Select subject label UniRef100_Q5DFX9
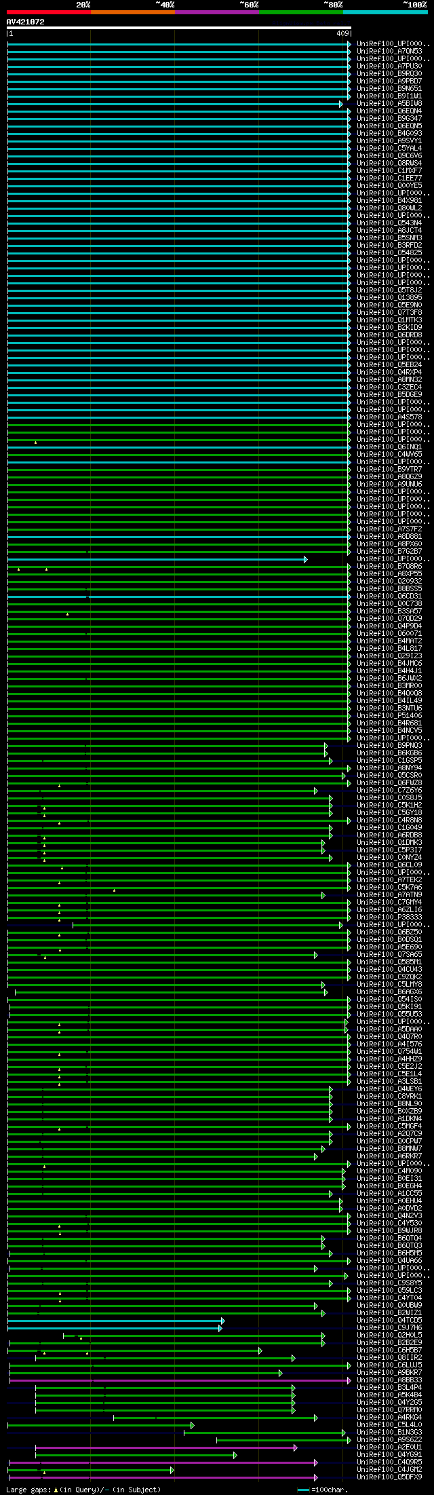434x1495 pixels. click(x=389, y=1477)
